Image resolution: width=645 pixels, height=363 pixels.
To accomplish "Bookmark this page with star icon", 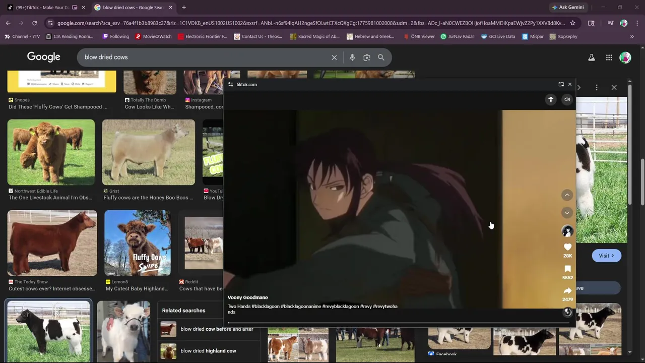I will (572, 23).
